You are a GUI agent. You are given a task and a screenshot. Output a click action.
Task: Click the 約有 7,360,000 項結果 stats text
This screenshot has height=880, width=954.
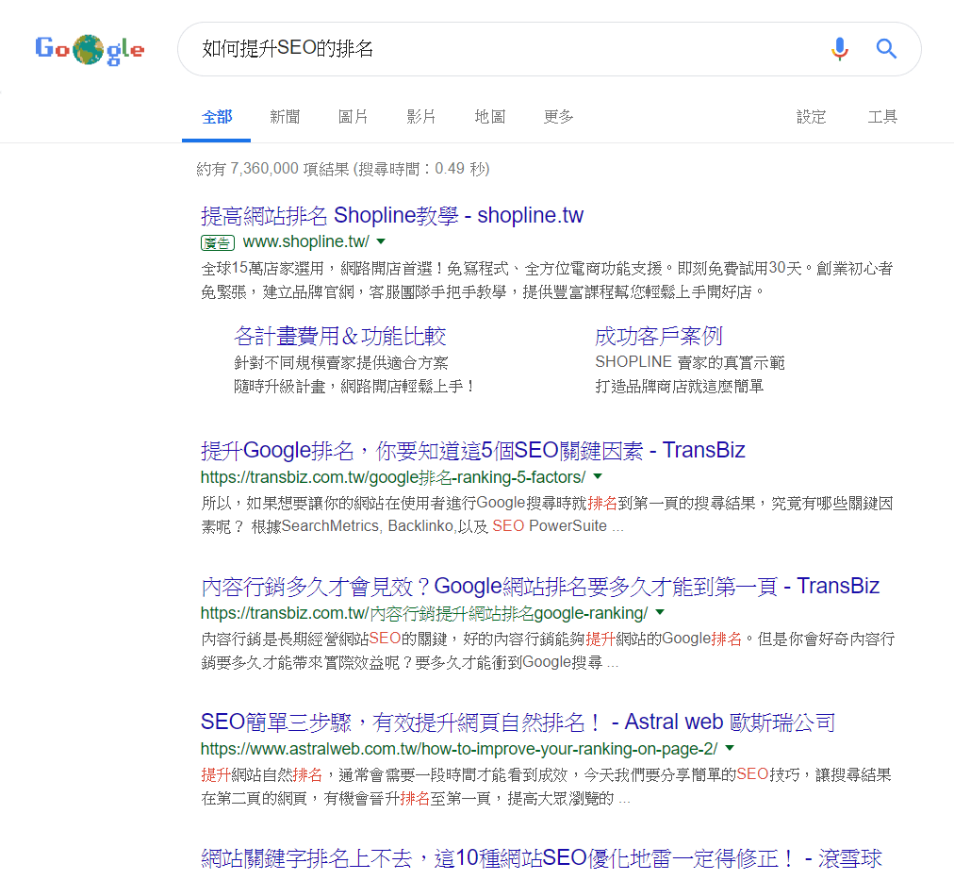(x=343, y=169)
